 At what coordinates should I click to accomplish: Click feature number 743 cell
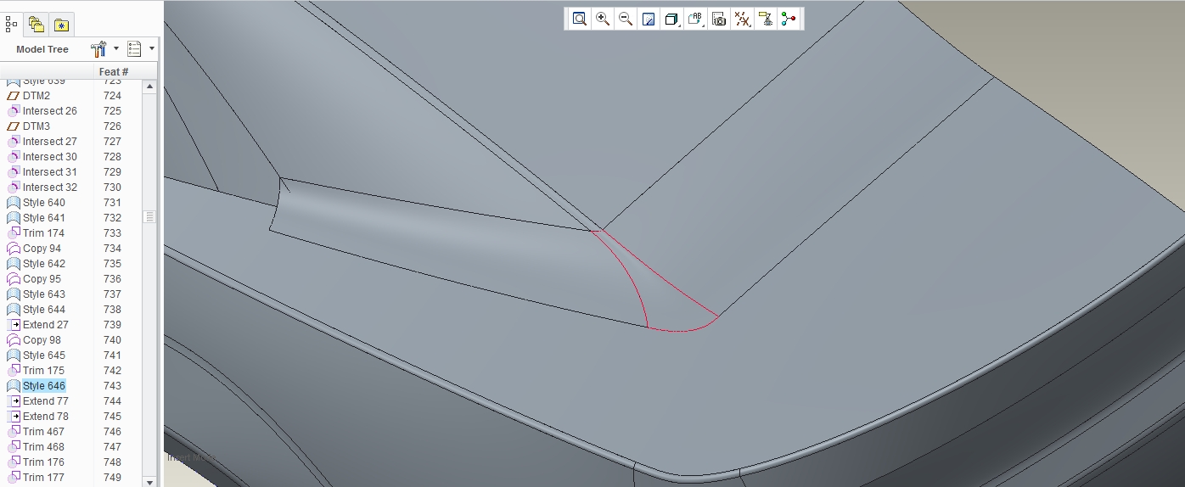pos(112,386)
